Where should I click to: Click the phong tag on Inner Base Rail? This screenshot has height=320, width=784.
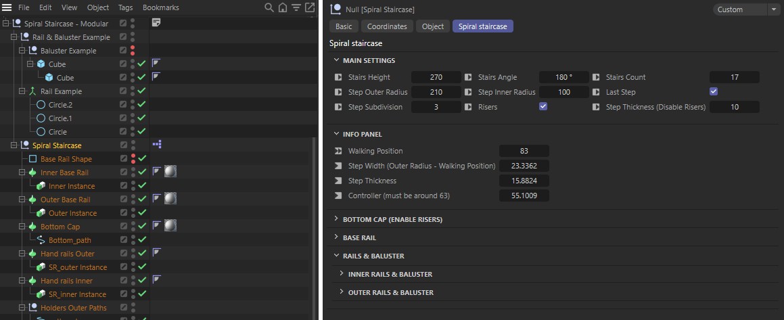[156, 171]
